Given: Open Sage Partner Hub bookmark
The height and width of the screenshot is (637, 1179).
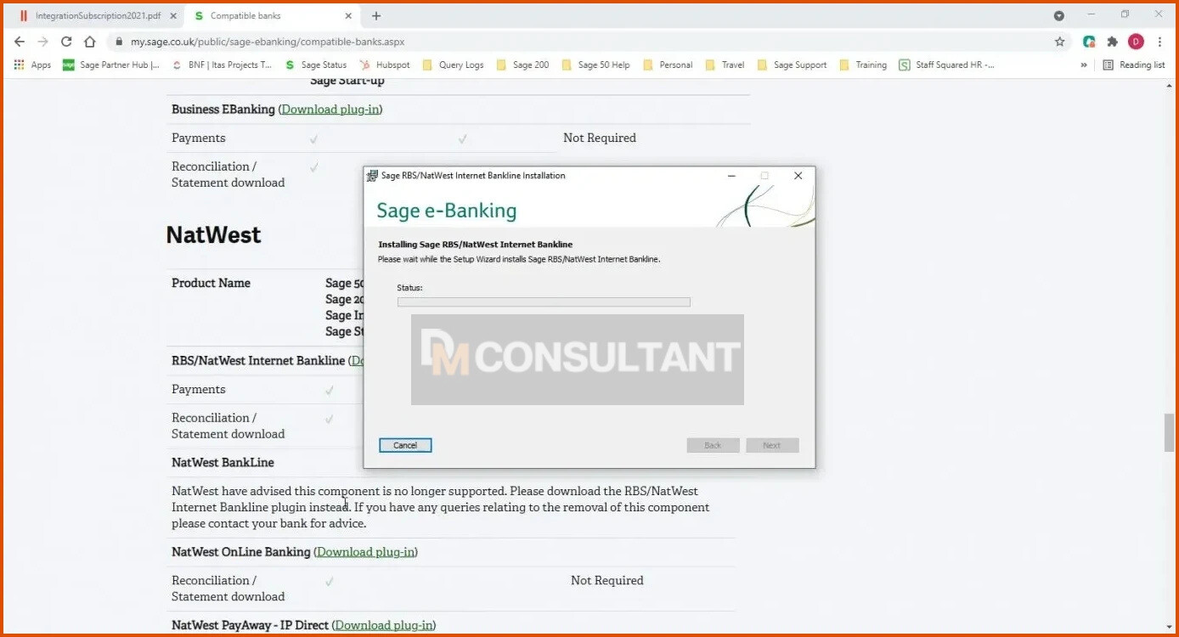Looking at the screenshot, I should [111, 65].
